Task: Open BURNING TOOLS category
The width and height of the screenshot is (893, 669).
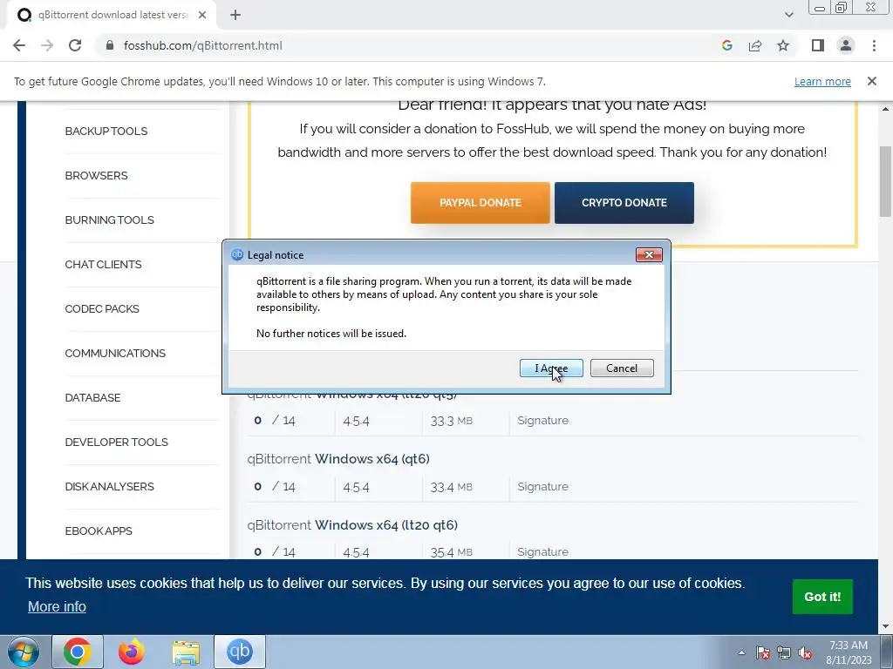Action: pyautogui.click(x=109, y=220)
